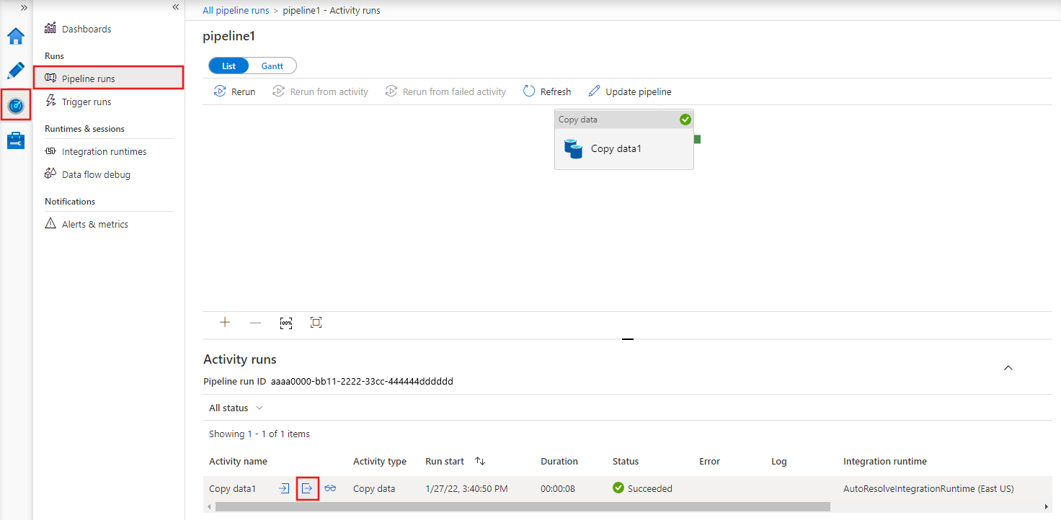
Task: Collapse the Activity runs section
Action: (x=1008, y=367)
